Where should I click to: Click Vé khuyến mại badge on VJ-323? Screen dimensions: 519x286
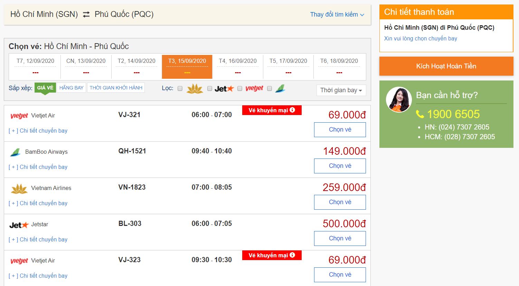pos(272,255)
